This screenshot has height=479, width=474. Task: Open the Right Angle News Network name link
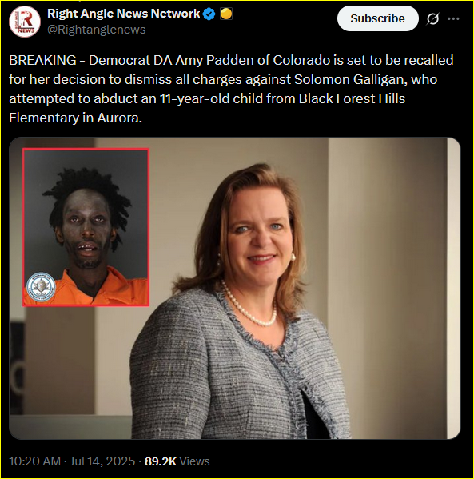[123, 14]
